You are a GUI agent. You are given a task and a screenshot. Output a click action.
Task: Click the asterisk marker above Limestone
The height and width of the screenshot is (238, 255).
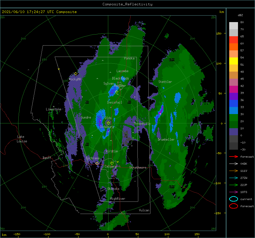54,107
